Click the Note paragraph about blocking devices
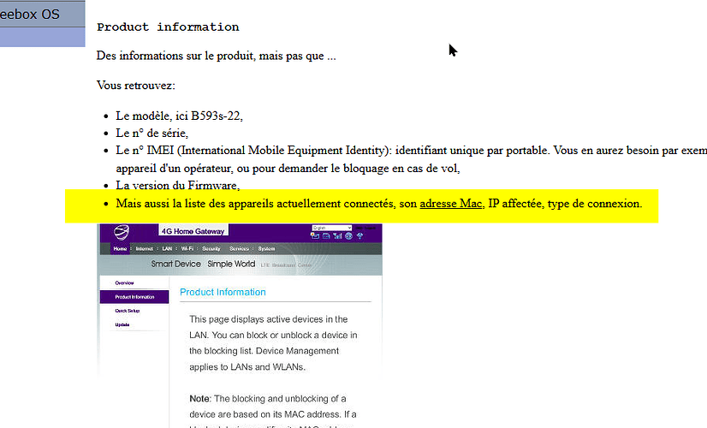The image size is (707, 428). tap(273, 413)
